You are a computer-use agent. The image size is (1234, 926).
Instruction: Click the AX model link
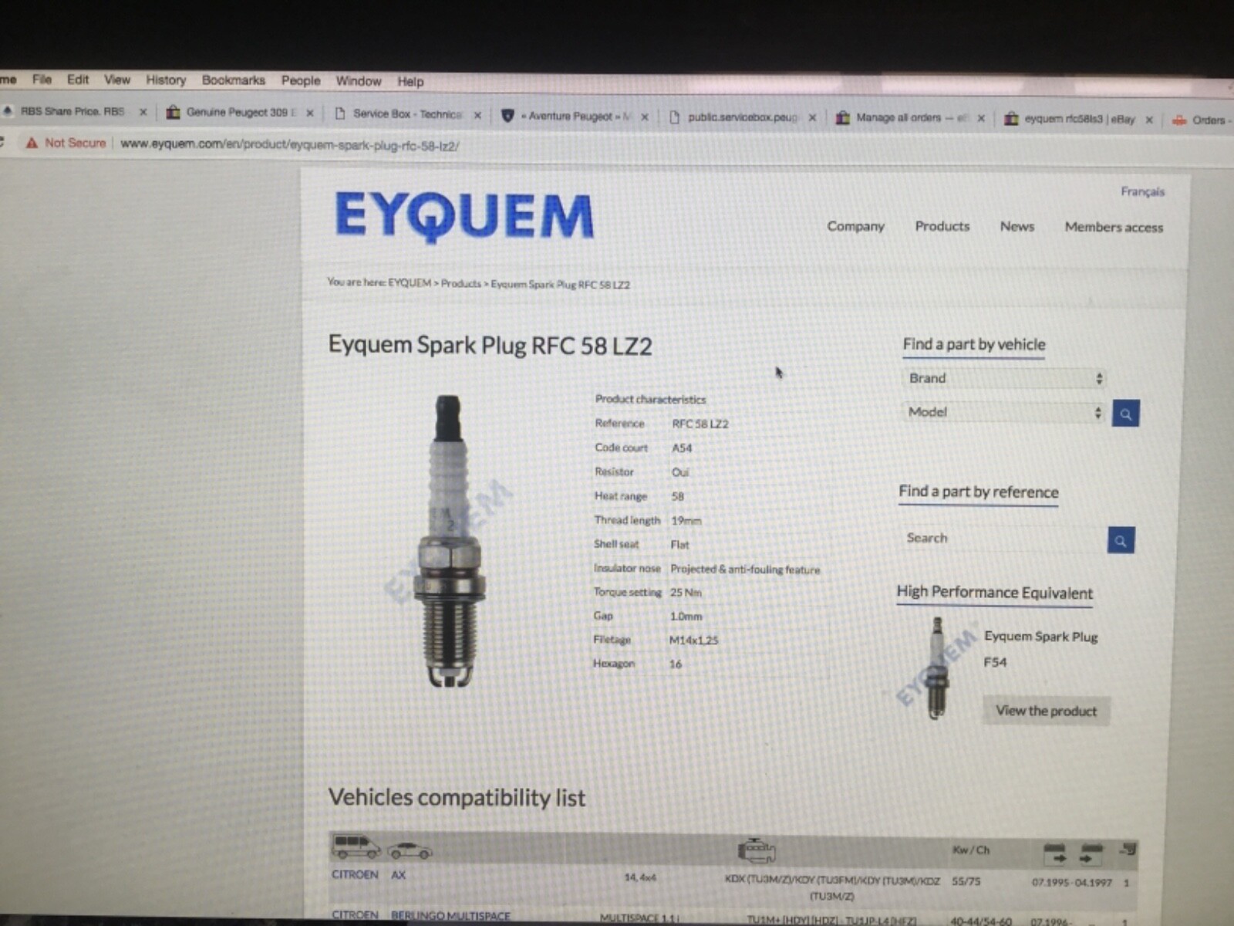[x=398, y=874]
